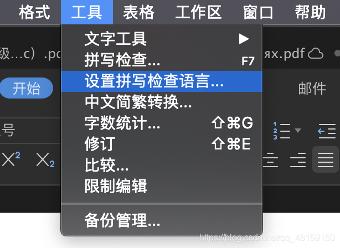Select 拼写检查... in the Tools menu

point(162,60)
